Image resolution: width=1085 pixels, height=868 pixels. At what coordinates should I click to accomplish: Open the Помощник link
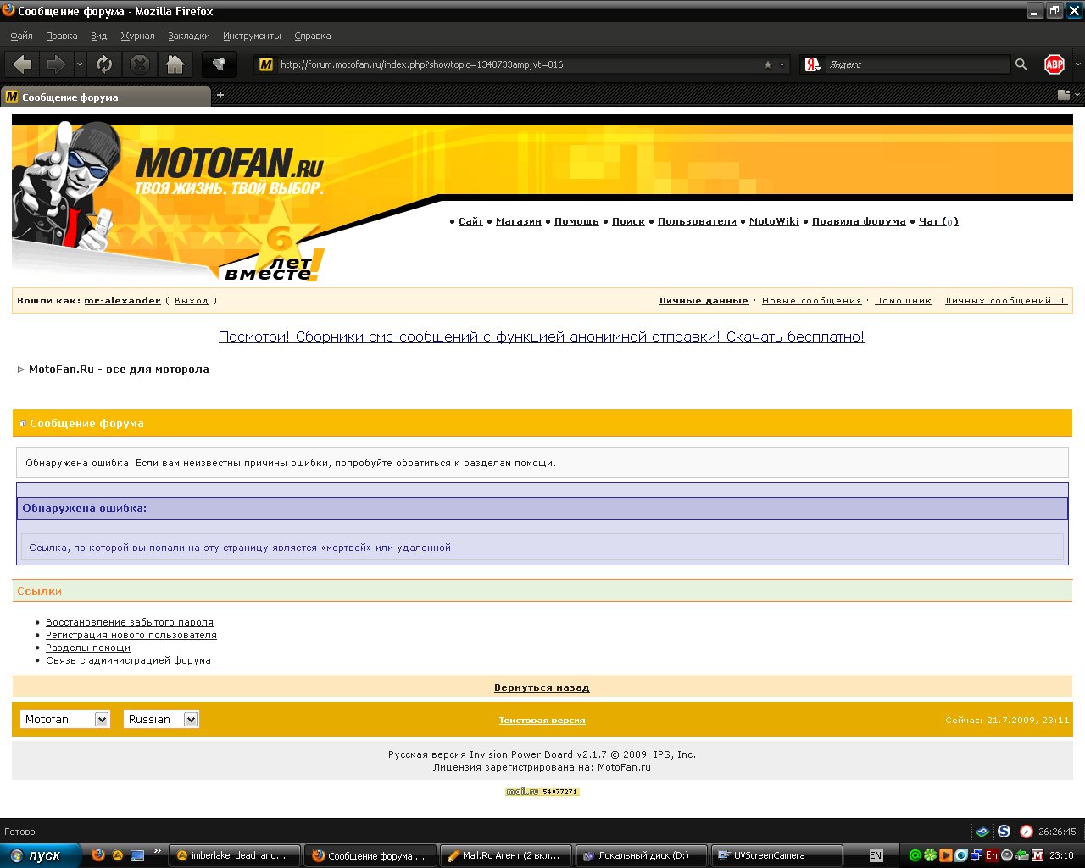903,300
